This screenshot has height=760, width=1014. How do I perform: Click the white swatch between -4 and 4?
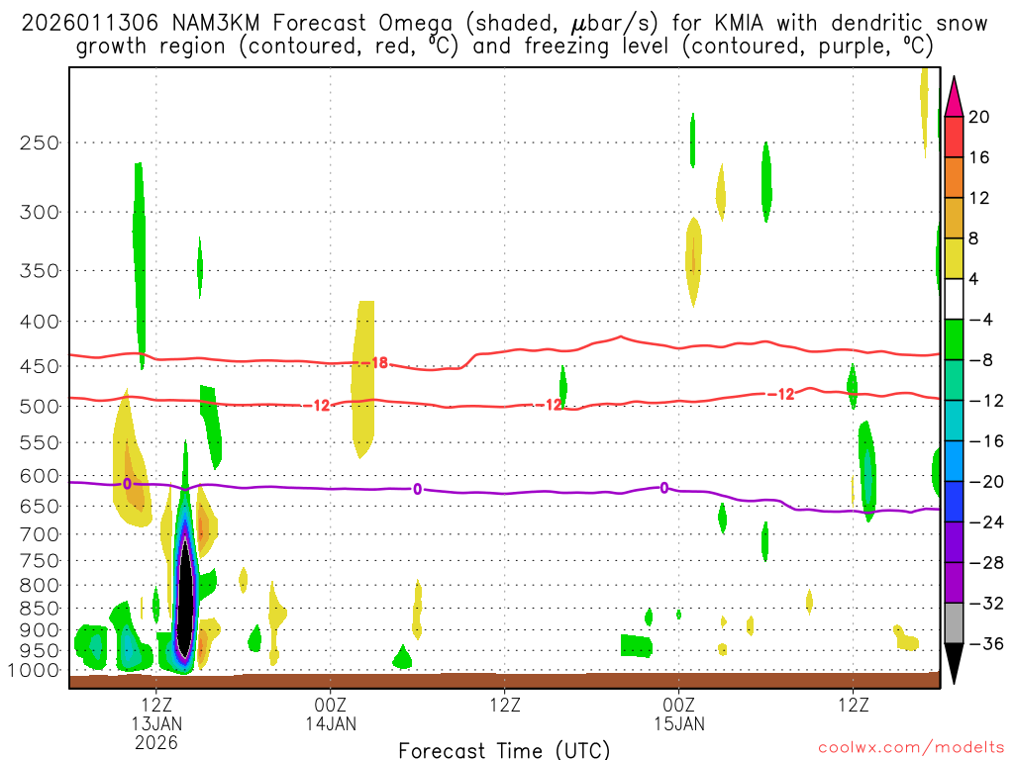(x=954, y=299)
